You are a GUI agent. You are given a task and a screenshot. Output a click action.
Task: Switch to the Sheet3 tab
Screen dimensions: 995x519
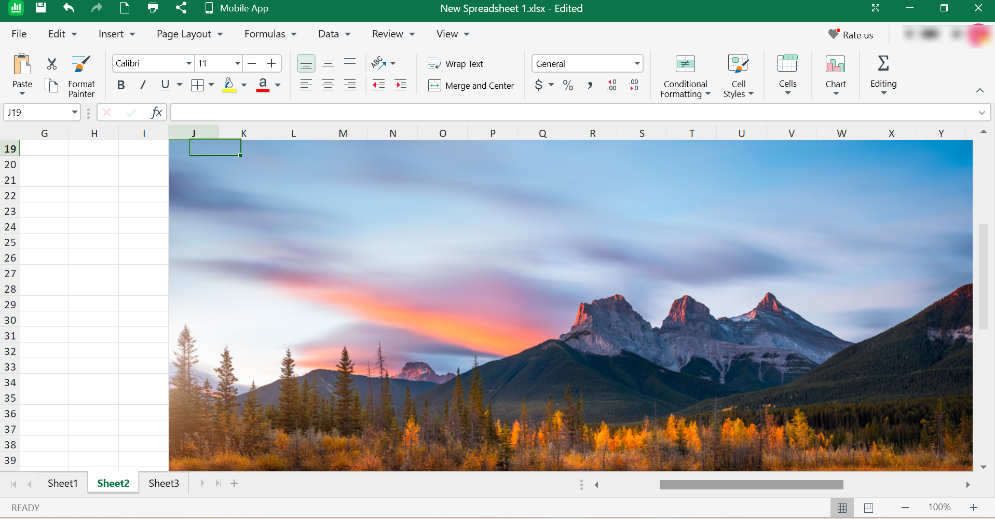(163, 483)
